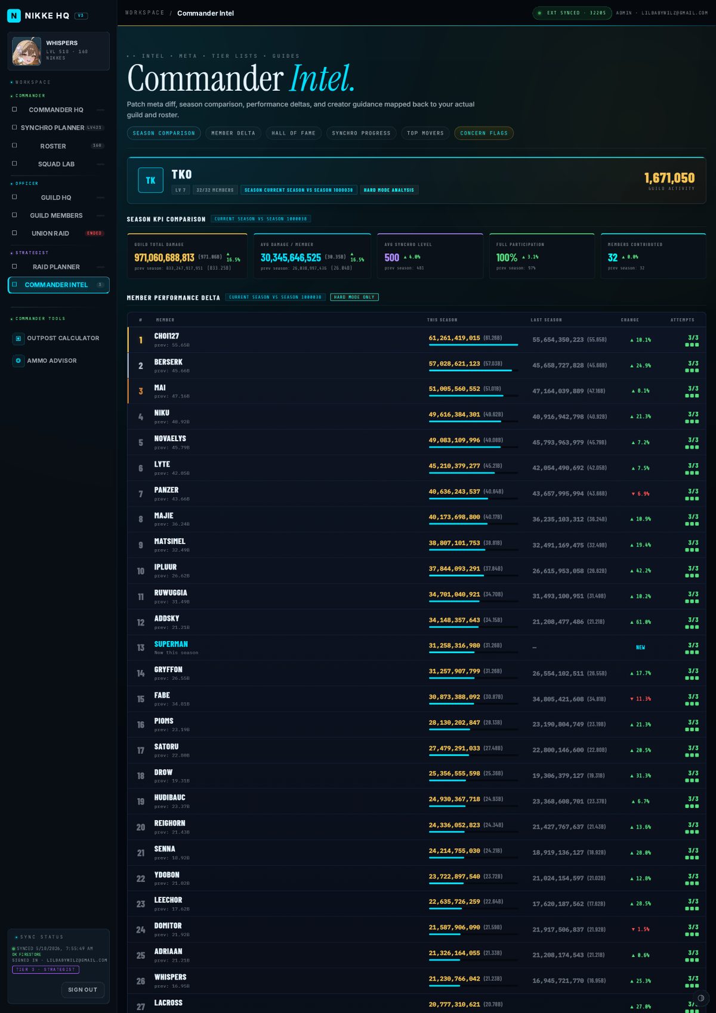Click the Outpost Calculator tool icon
The width and height of the screenshot is (716, 1013).
point(18,338)
